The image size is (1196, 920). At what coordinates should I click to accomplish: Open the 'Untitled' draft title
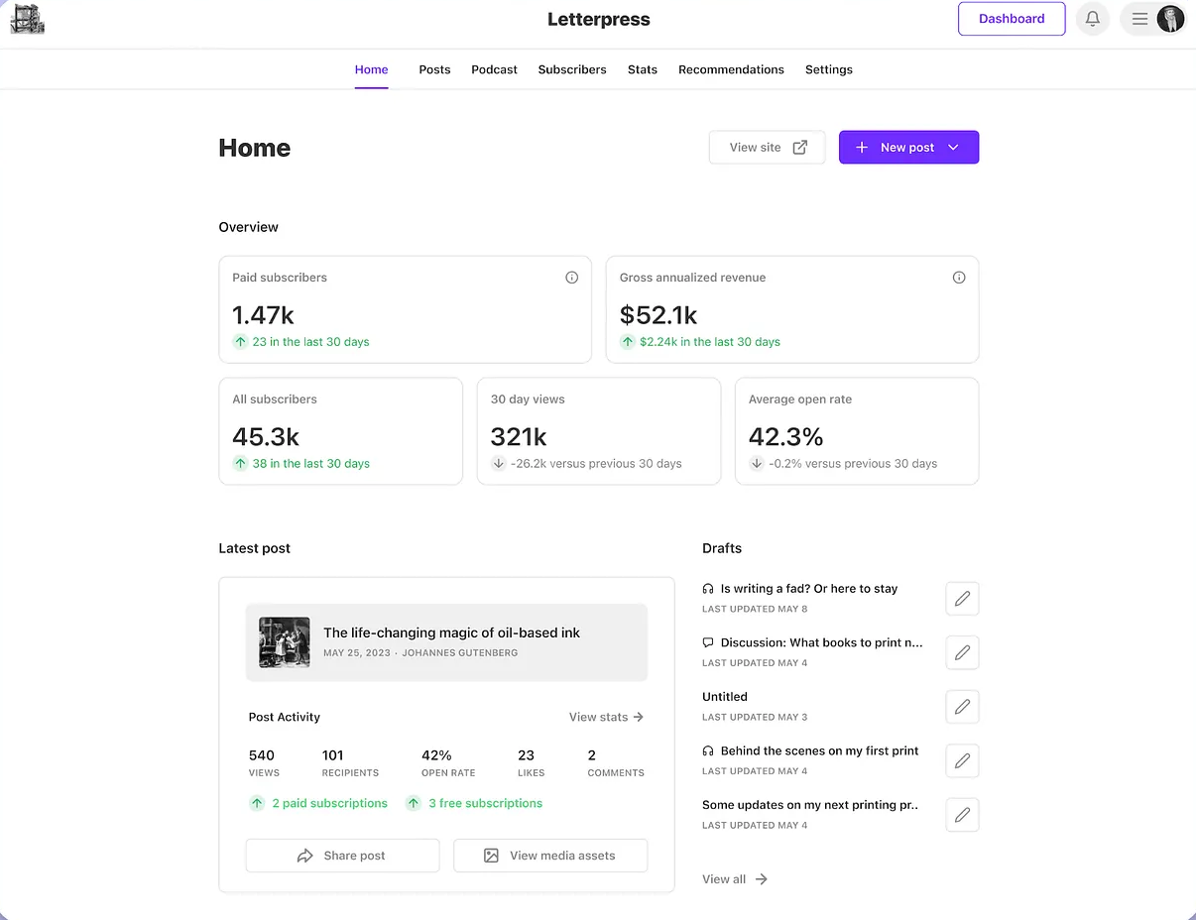[725, 697]
